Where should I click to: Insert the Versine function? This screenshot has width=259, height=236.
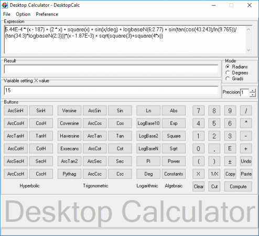click(69, 111)
